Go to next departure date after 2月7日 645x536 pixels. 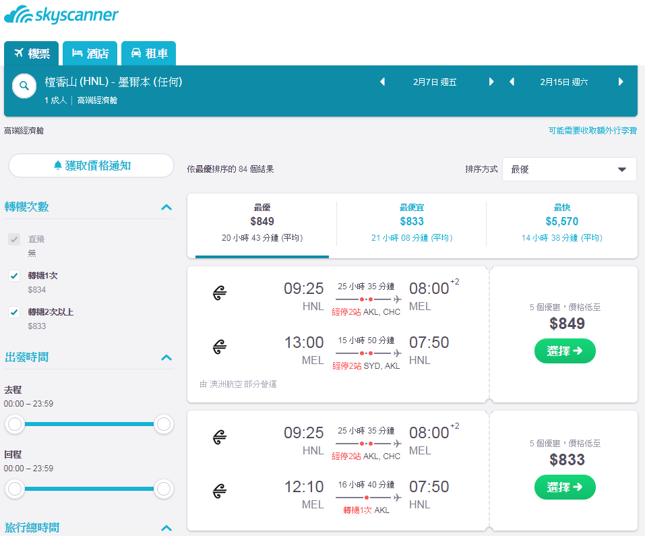coord(491,82)
